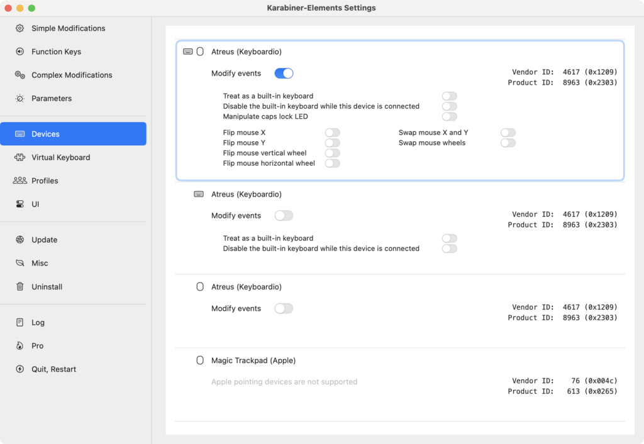
Task: Toggle Disable built-in keyboard for first Atreus
Action: click(x=450, y=106)
